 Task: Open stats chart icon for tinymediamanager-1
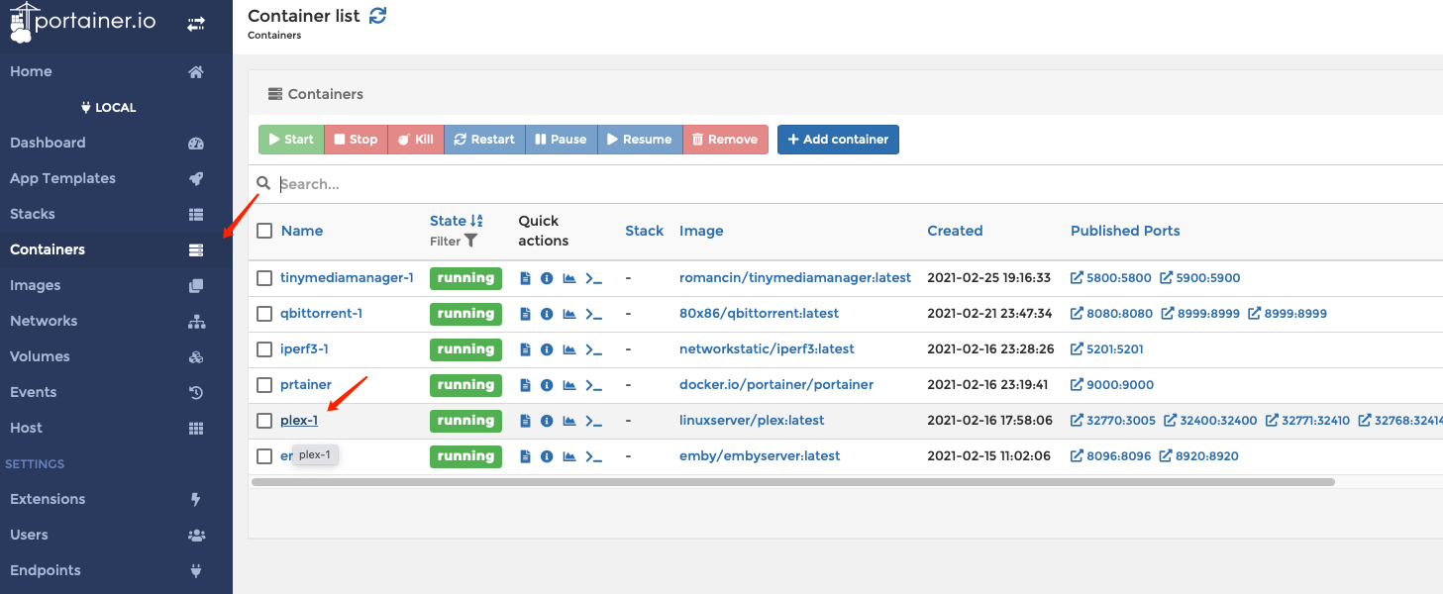tap(569, 278)
